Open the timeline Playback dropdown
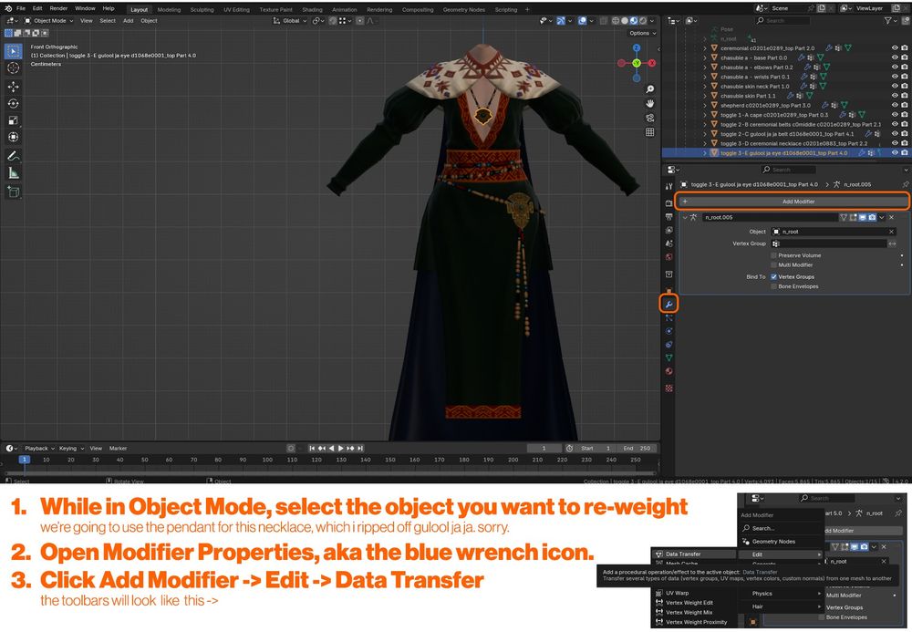 click(39, 449)
